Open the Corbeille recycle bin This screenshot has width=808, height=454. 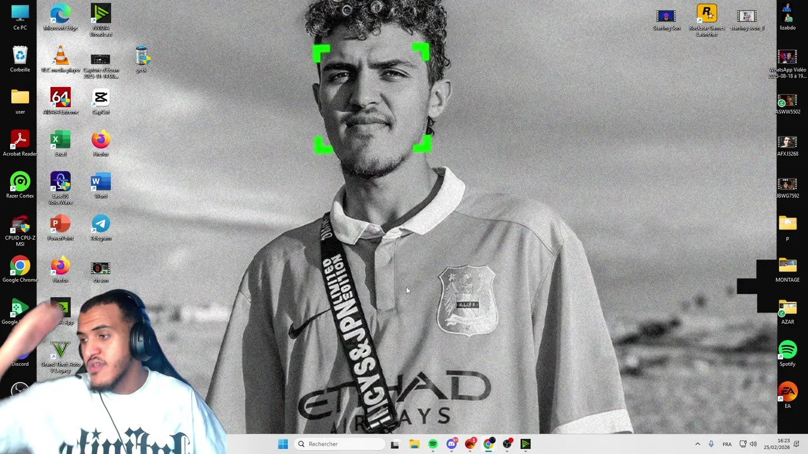point(20,59)
